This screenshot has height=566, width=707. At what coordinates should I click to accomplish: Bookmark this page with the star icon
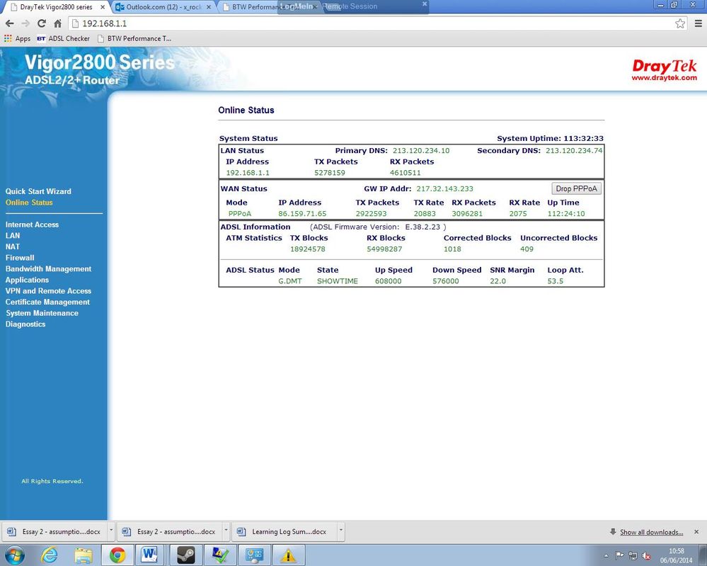[x=680, y=23]
